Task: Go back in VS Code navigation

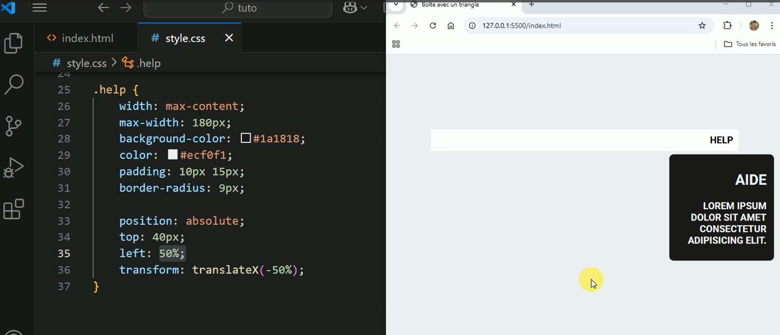Action: (x=103, y=8)
